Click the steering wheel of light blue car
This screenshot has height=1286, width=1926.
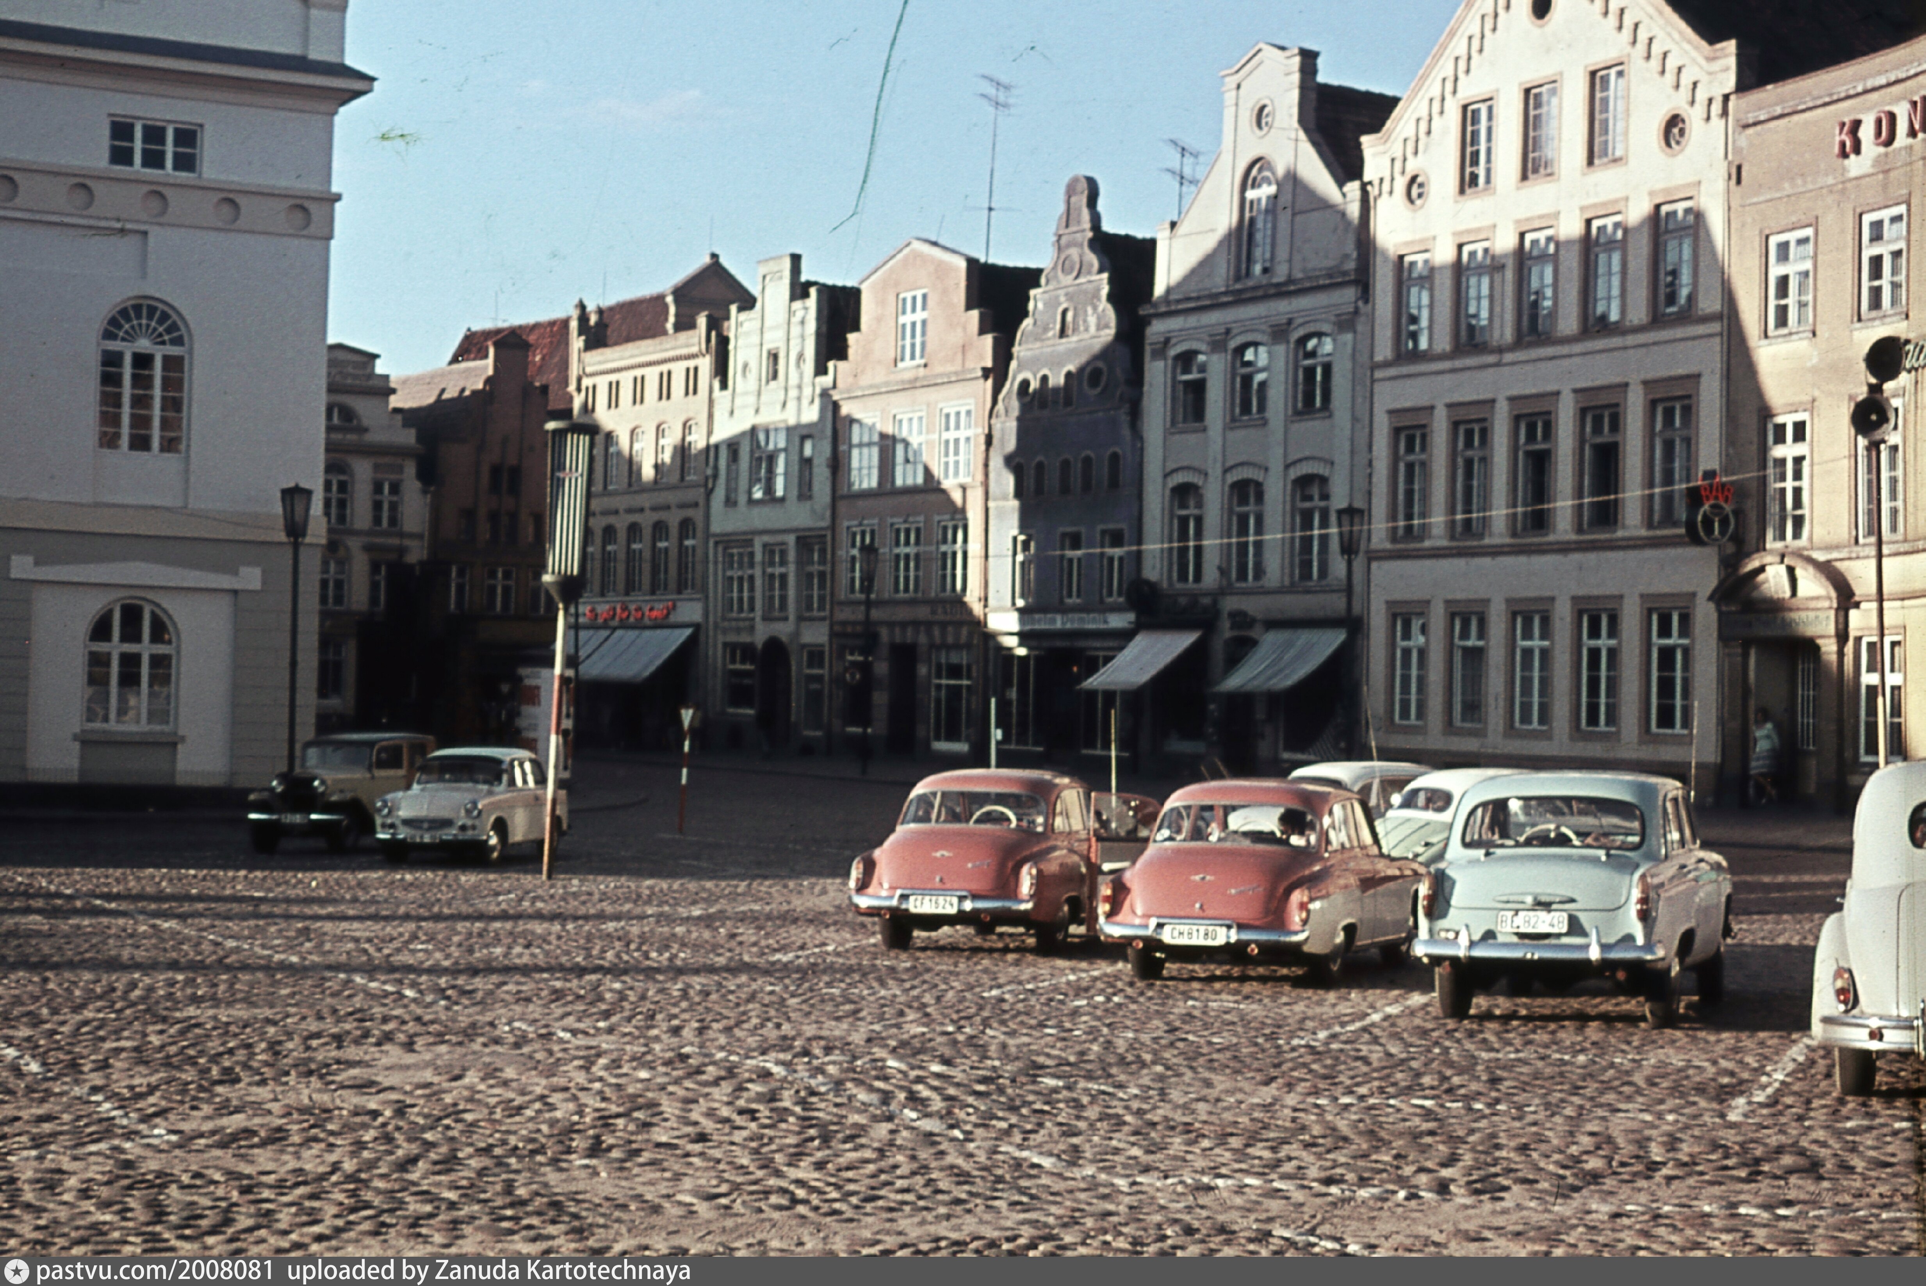1549,834
